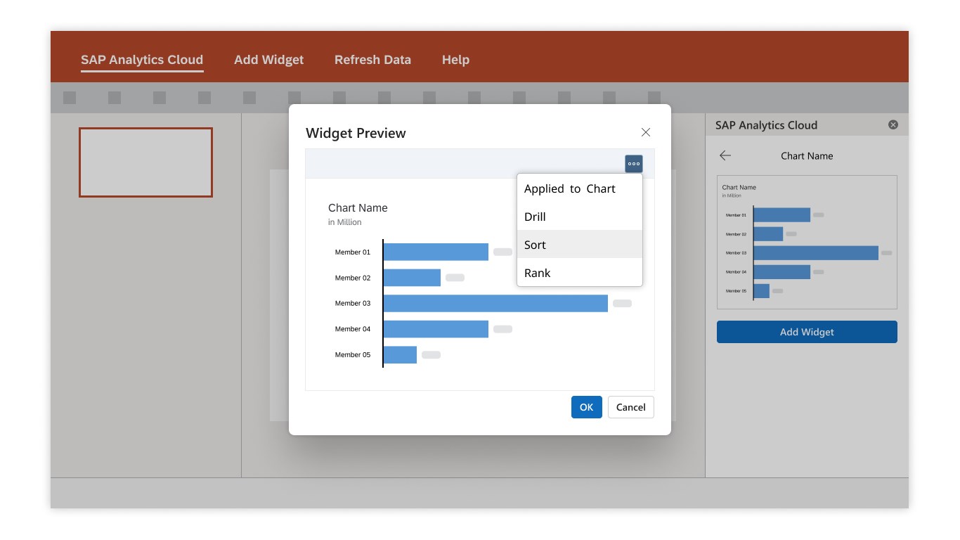Close the Widget Preview dialog with X
Screen dimensions: 960x540
[646, 132]
